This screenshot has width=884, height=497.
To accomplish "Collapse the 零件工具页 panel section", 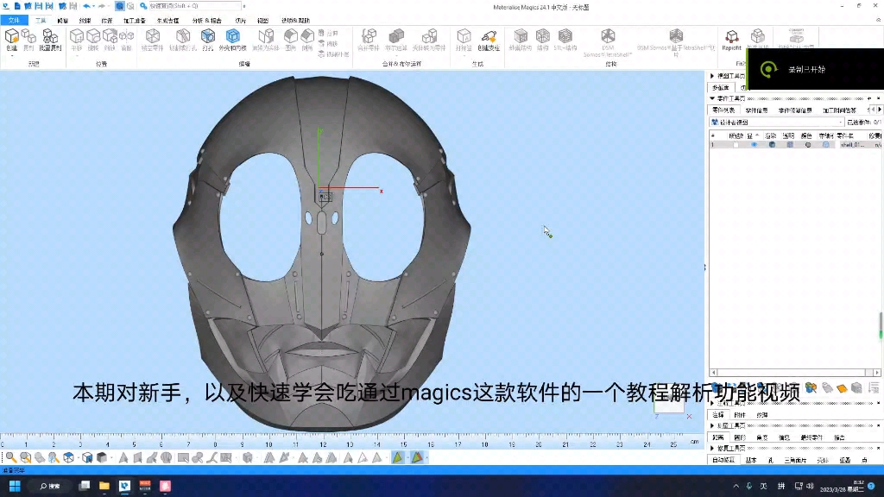I will [x=713, y=99].
